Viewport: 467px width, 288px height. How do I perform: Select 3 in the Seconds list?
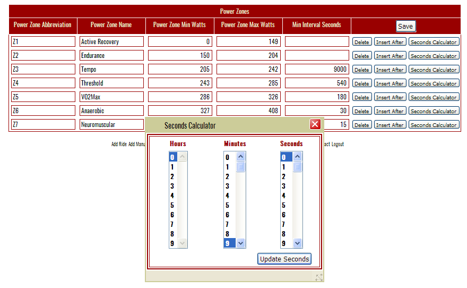point(284,186)
